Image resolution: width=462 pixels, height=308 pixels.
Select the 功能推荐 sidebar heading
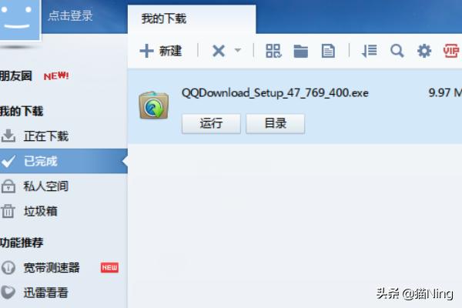coord(22,243)
